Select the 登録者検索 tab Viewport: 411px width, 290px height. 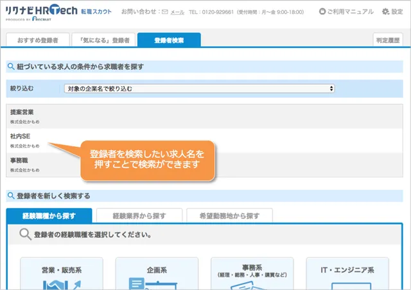tap(169, 40)
